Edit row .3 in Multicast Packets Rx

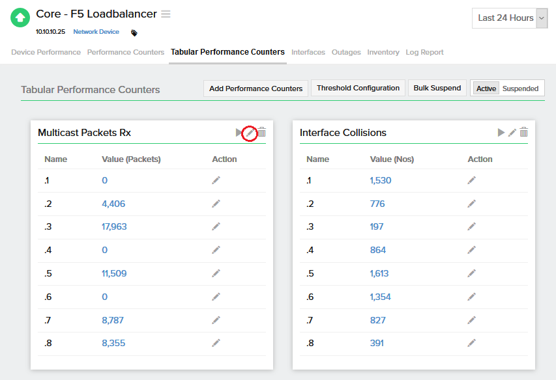(216, 227)
